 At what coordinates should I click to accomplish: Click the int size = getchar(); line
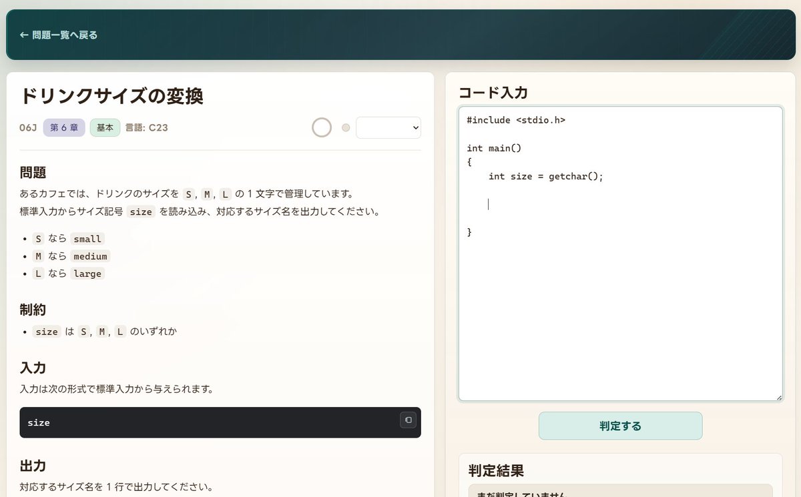pyautogui.click(x=545, y=176)
